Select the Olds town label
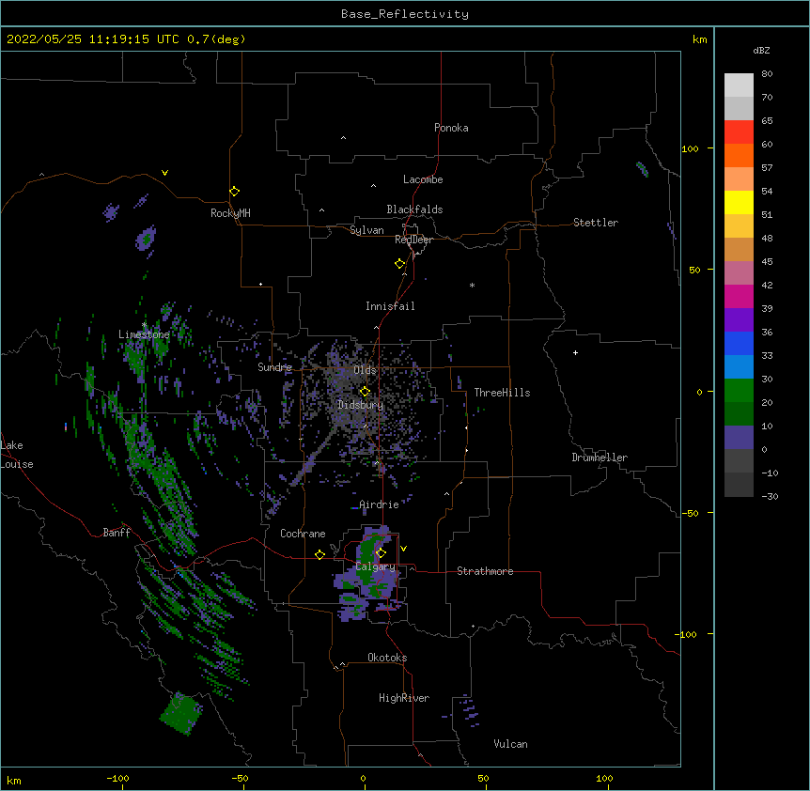The width and height of the screenshot is (810, 791). click(x=365, y=370)
